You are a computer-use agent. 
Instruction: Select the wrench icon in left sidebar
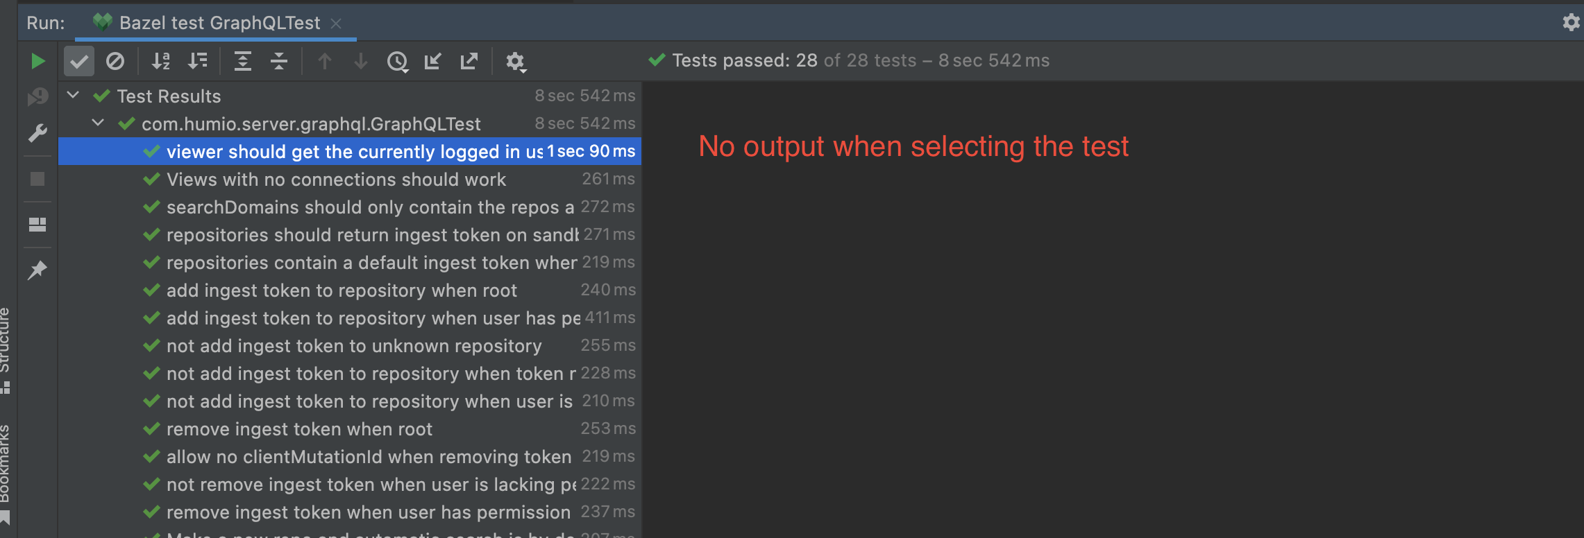pos(37,133)
